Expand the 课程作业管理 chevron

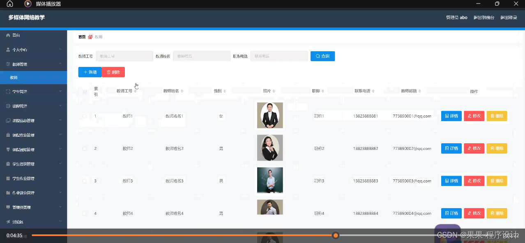pyautogui.click(x=60, y=135)
